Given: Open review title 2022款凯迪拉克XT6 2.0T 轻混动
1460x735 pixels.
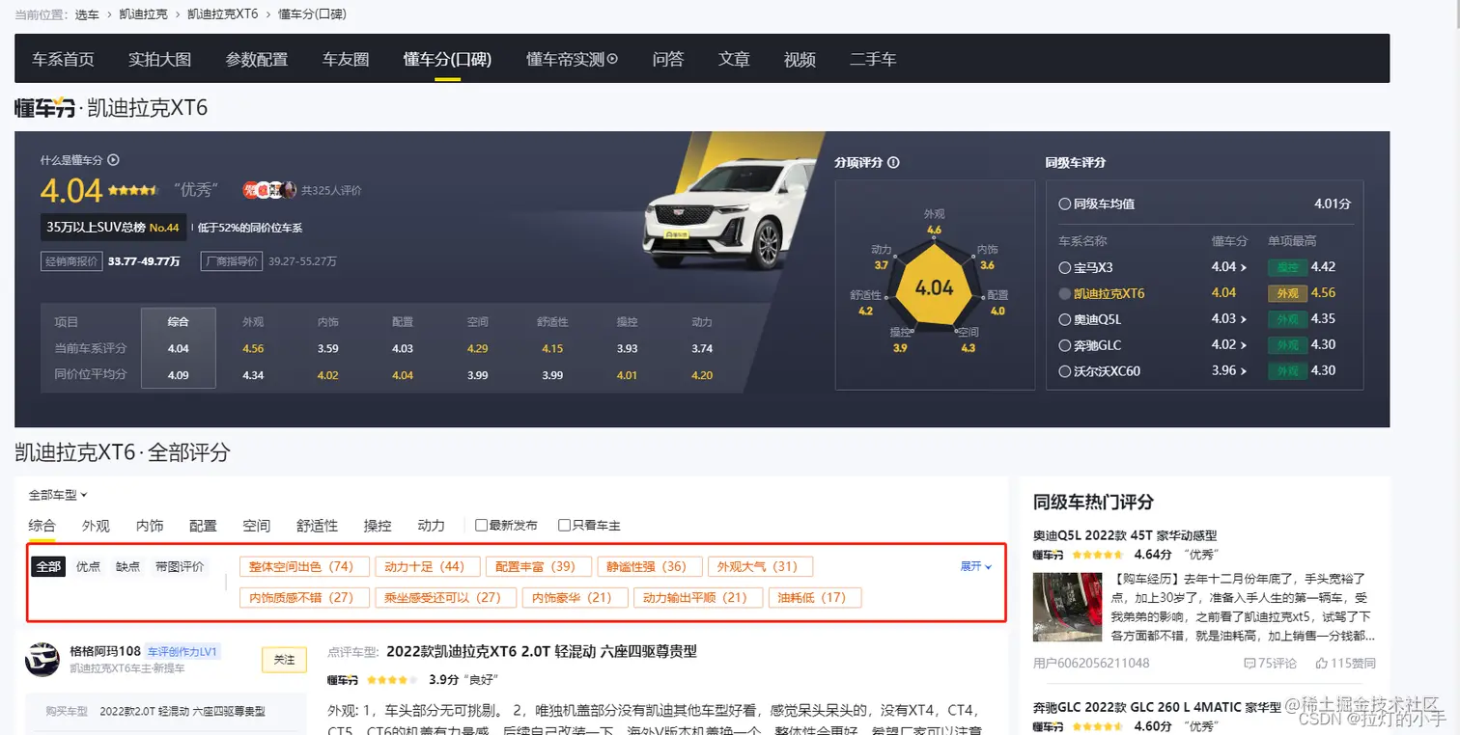Looking at the screenshot, I should 542,651.
